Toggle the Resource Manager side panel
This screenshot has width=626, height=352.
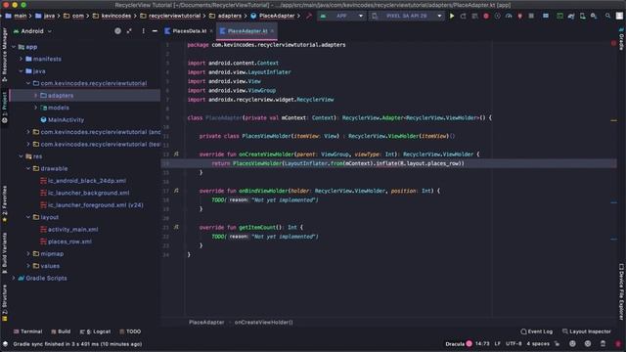4,55
